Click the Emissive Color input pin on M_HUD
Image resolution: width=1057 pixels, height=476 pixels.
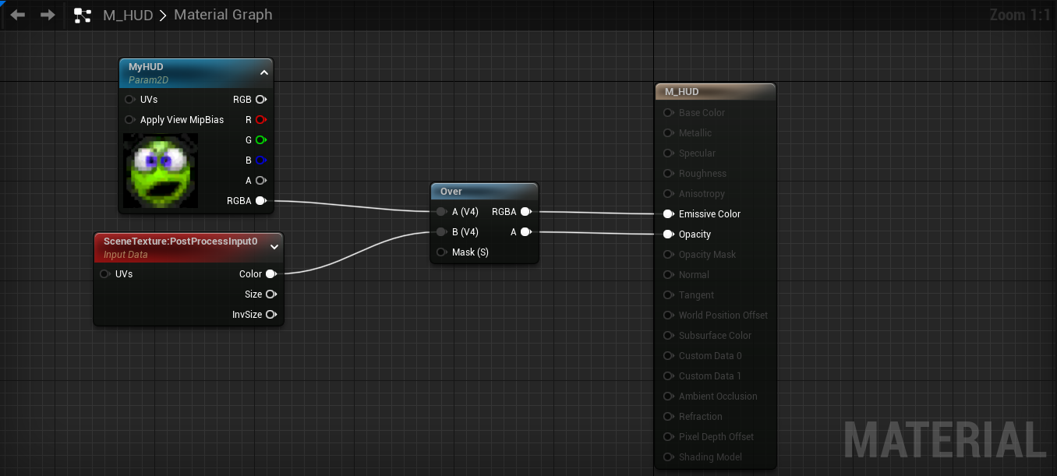[x=668, y=213]
